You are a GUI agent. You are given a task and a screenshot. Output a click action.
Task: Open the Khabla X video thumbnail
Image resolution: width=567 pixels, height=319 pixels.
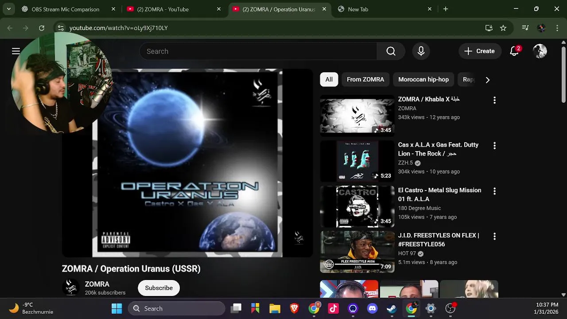pyautogui.click(x=357, y=115)
